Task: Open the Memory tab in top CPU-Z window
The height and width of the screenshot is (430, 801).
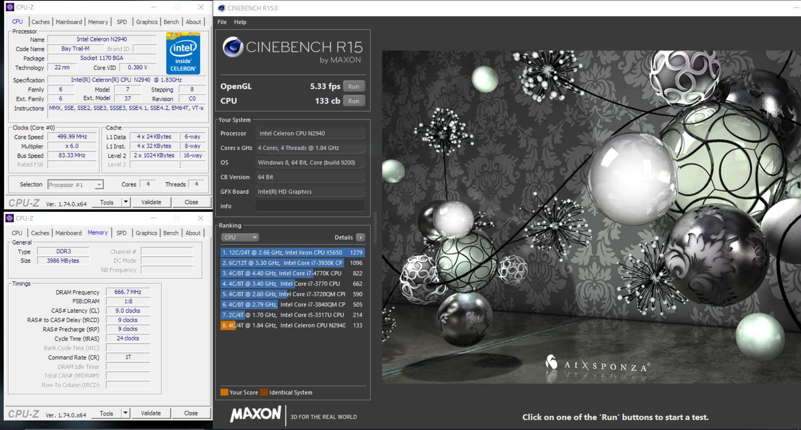Action: (x=98, y=22)
